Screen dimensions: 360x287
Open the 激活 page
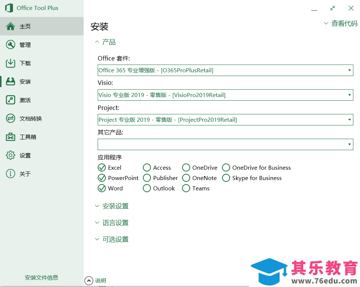pyautogui.click(x=42, y=100)
